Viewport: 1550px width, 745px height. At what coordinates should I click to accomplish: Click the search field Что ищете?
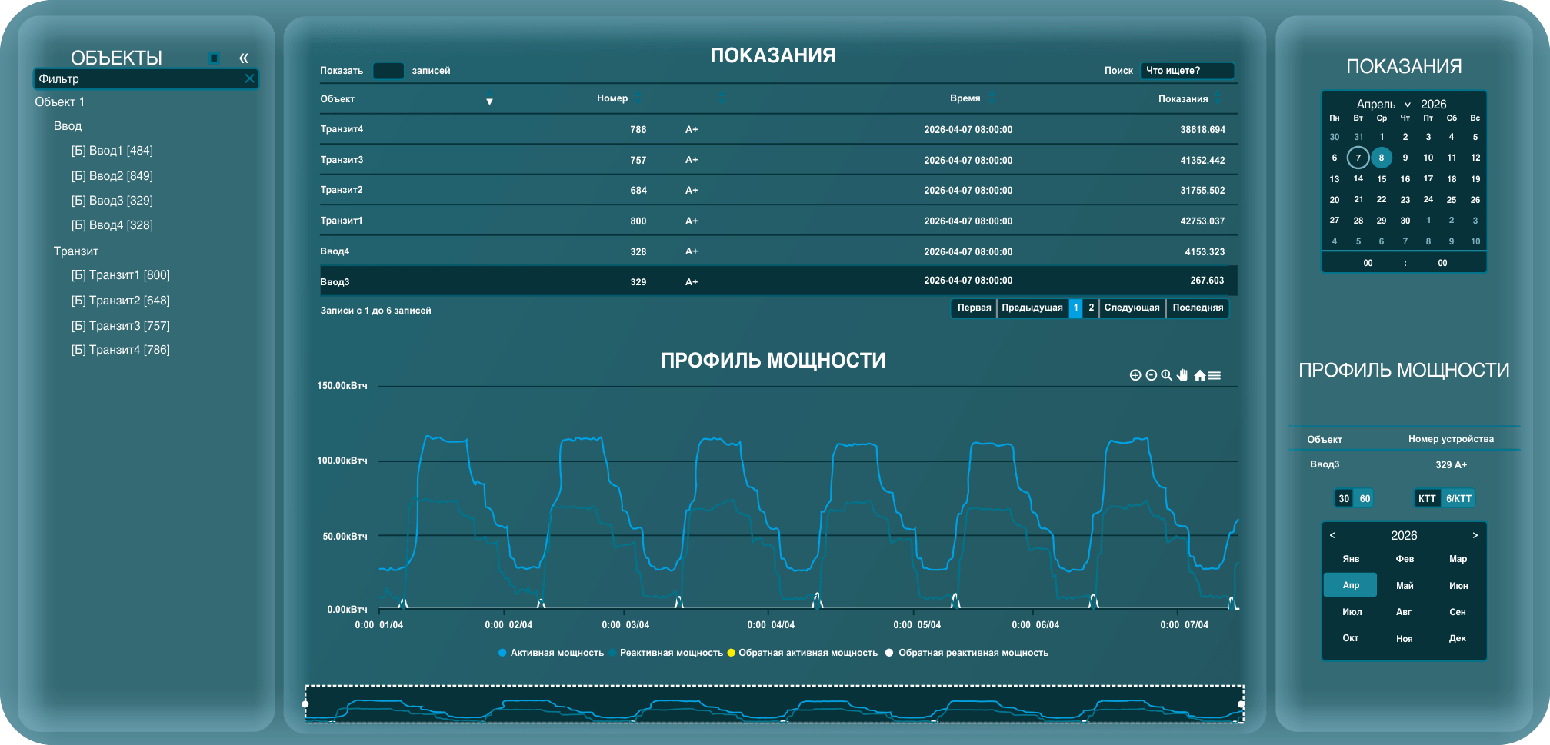[x=1187, y=71]
